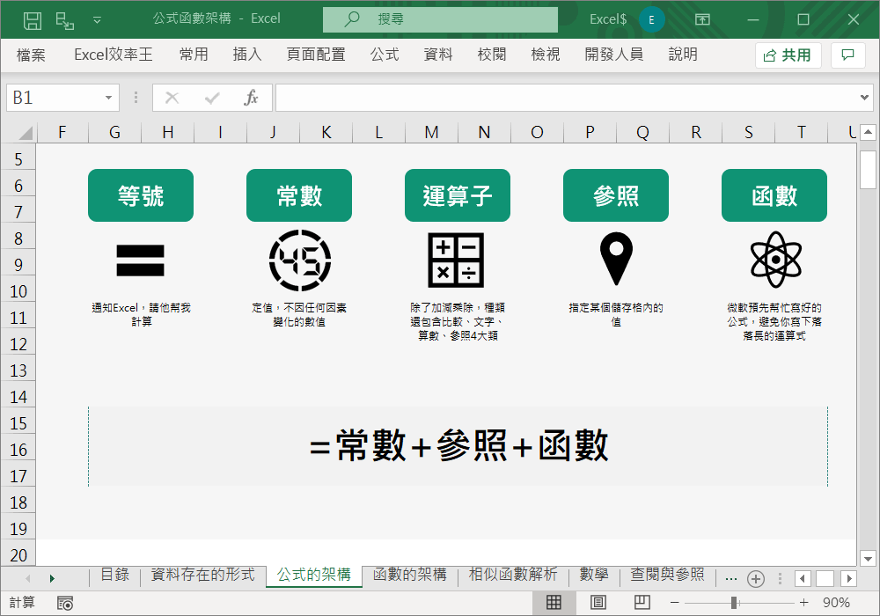Viewport: 880px width, 616px height.
Task: Click the Insert Function fx icon
Action: pos(251,98)
